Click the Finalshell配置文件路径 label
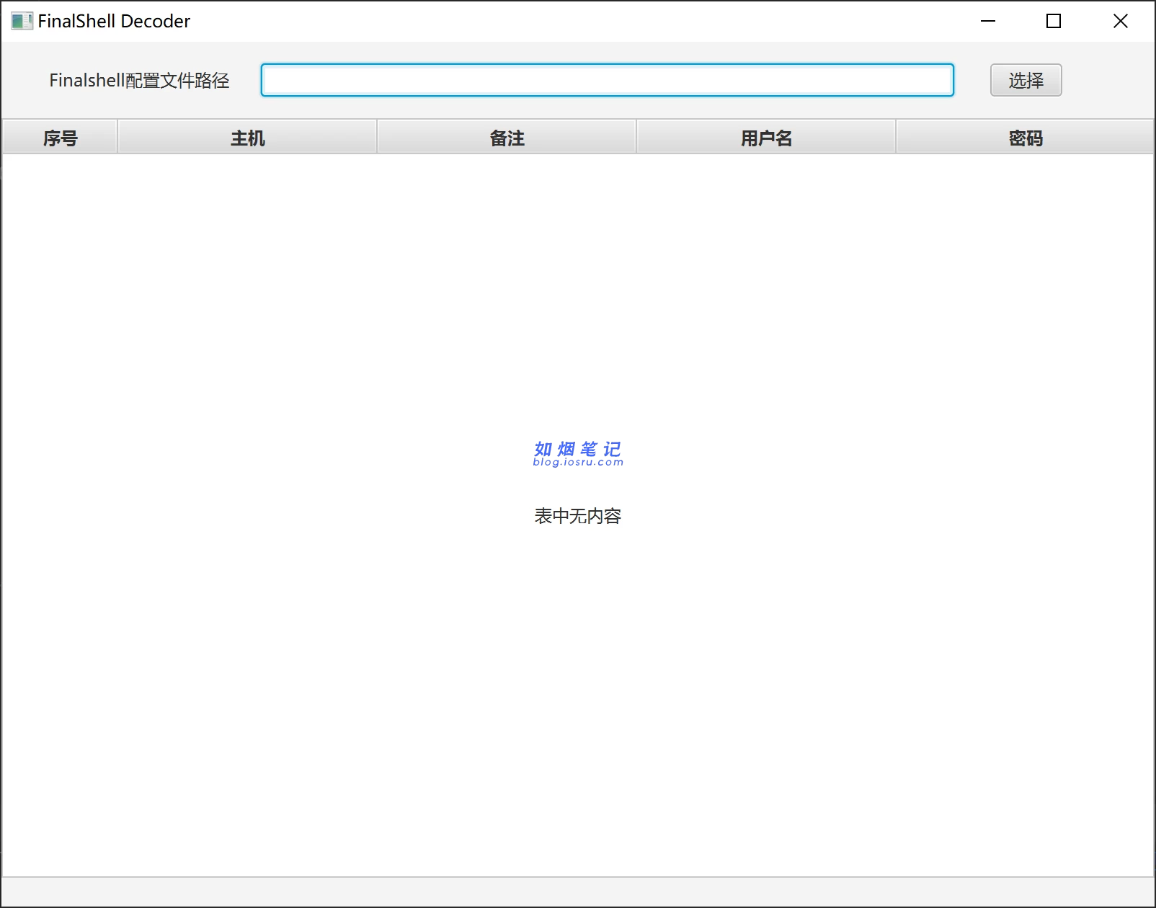Screen dimensions: 1156x908 139,80
